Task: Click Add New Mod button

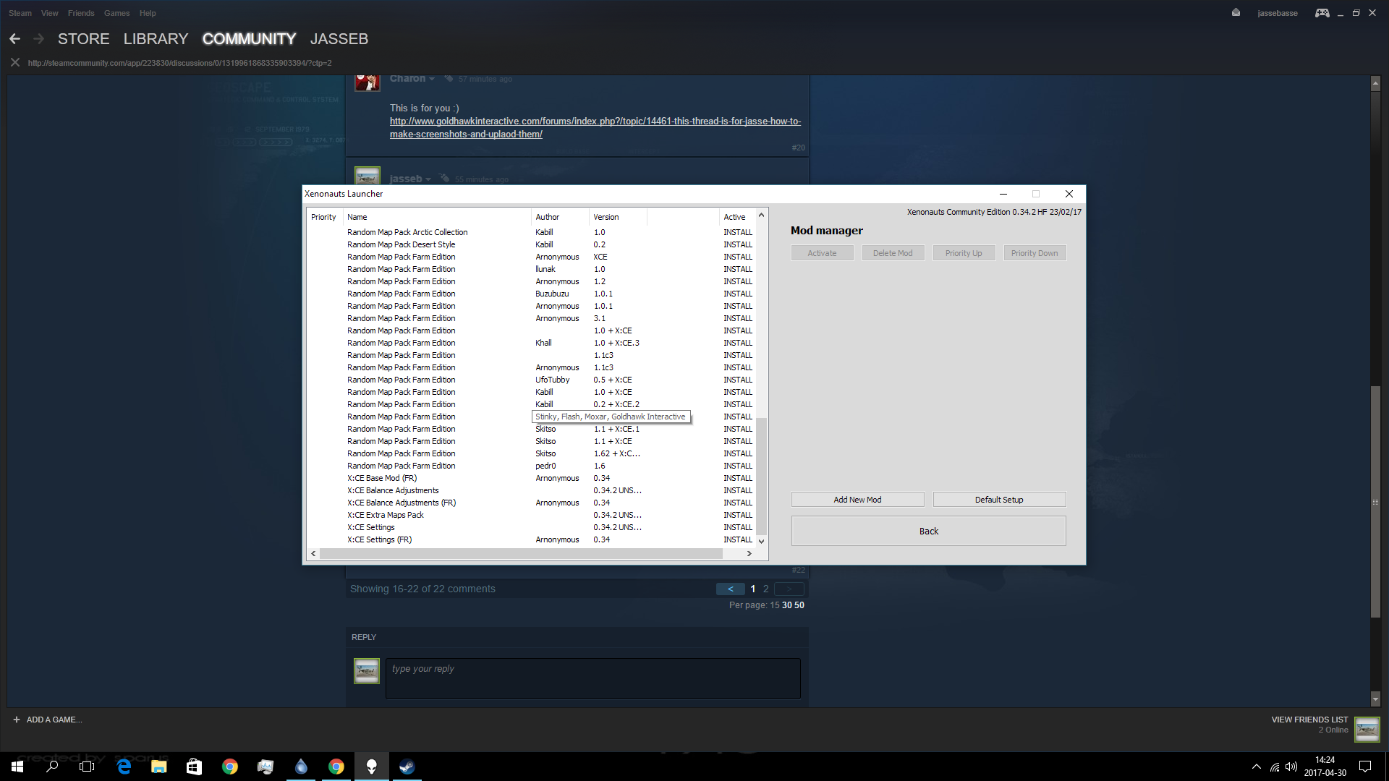Action: coord(857,500)
